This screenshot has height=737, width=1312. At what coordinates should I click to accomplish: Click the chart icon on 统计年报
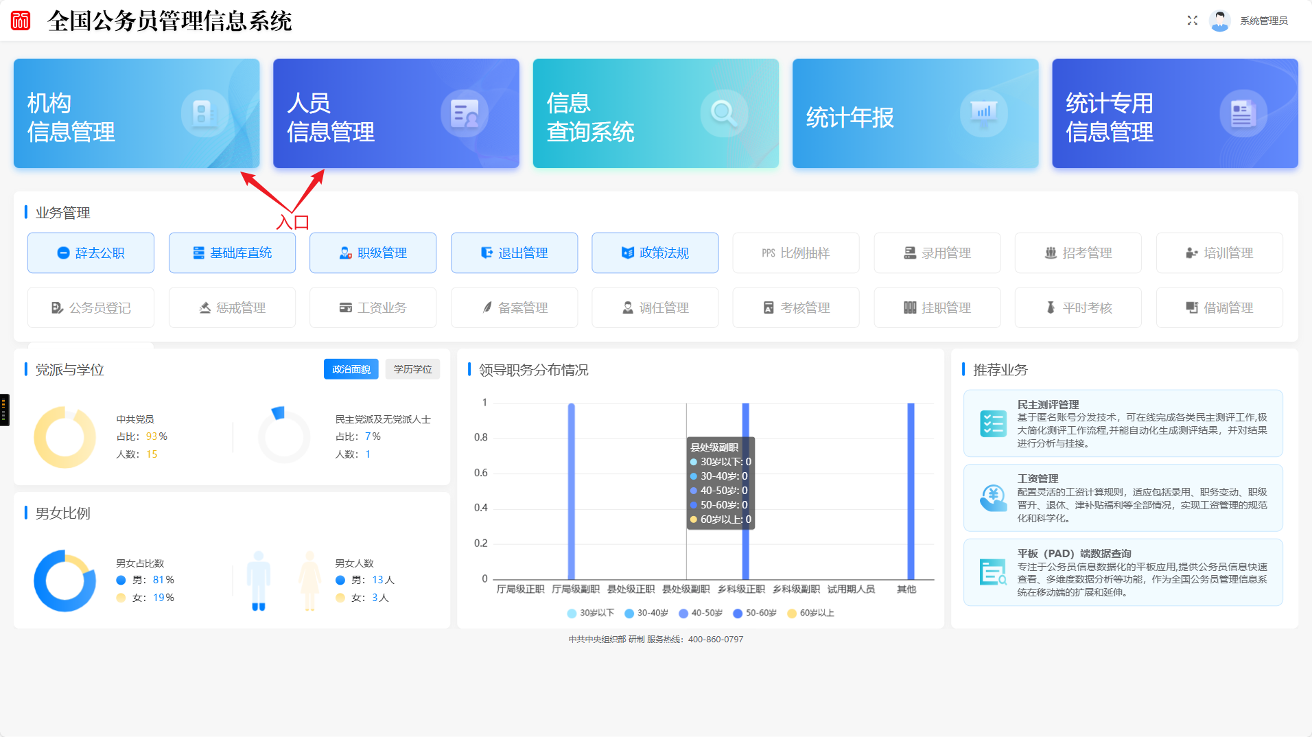[983, 113]
